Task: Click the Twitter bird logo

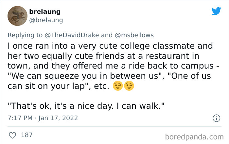Action: (216, 11)
